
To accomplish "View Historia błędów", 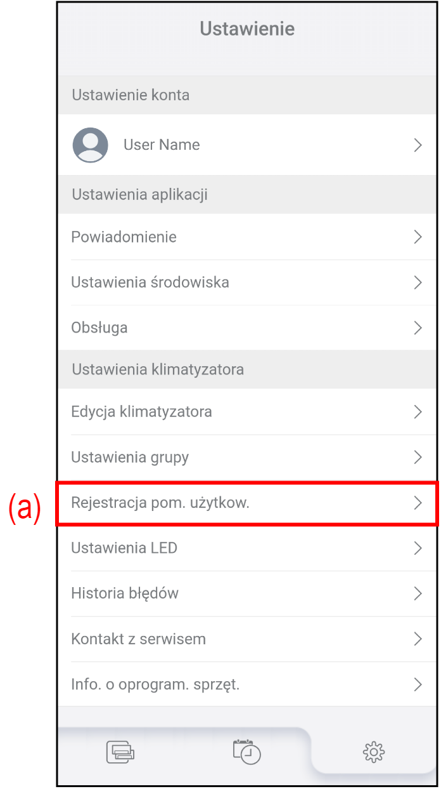I will point(125,593).
